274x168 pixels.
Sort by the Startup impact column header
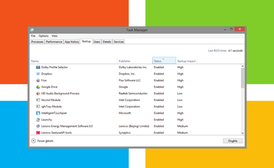click(x=186, y=61)
